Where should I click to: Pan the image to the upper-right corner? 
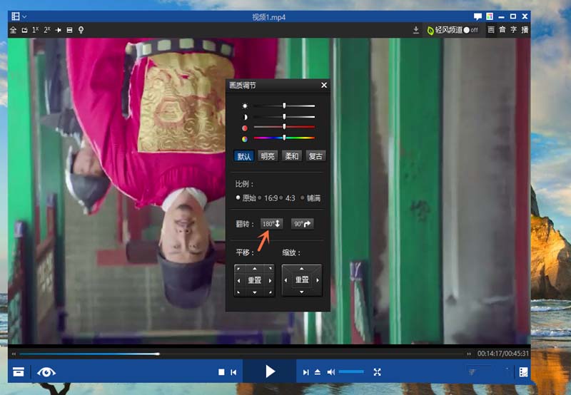pos(271,268)
